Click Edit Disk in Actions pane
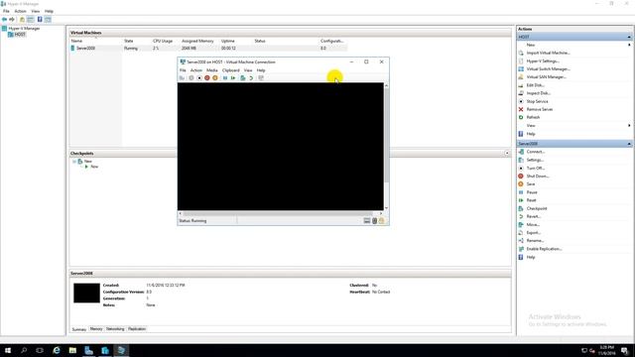This screenshot has height=357, width=635. 535,85
